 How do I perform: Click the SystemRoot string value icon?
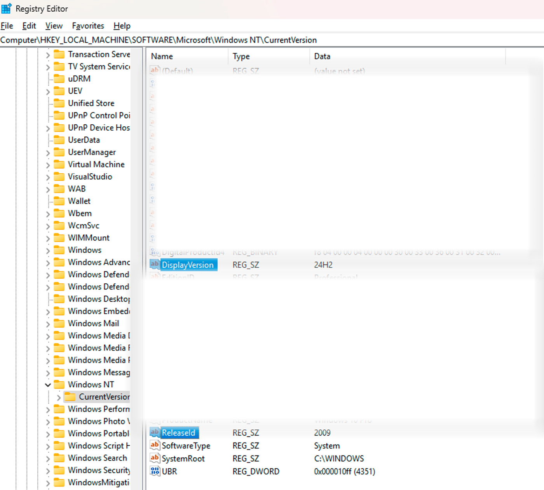(x=155, y=459)
